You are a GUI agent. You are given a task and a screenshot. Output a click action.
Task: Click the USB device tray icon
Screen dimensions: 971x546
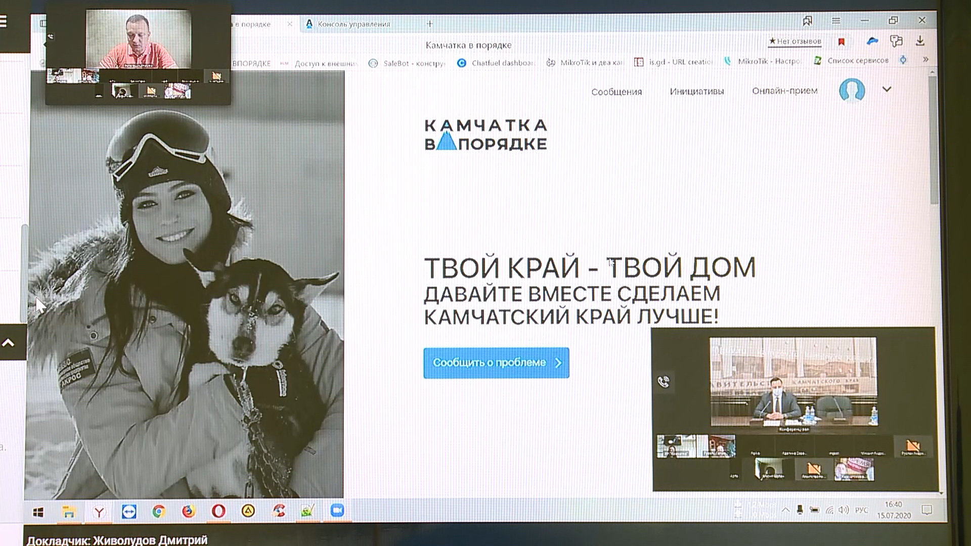[800, 510]
